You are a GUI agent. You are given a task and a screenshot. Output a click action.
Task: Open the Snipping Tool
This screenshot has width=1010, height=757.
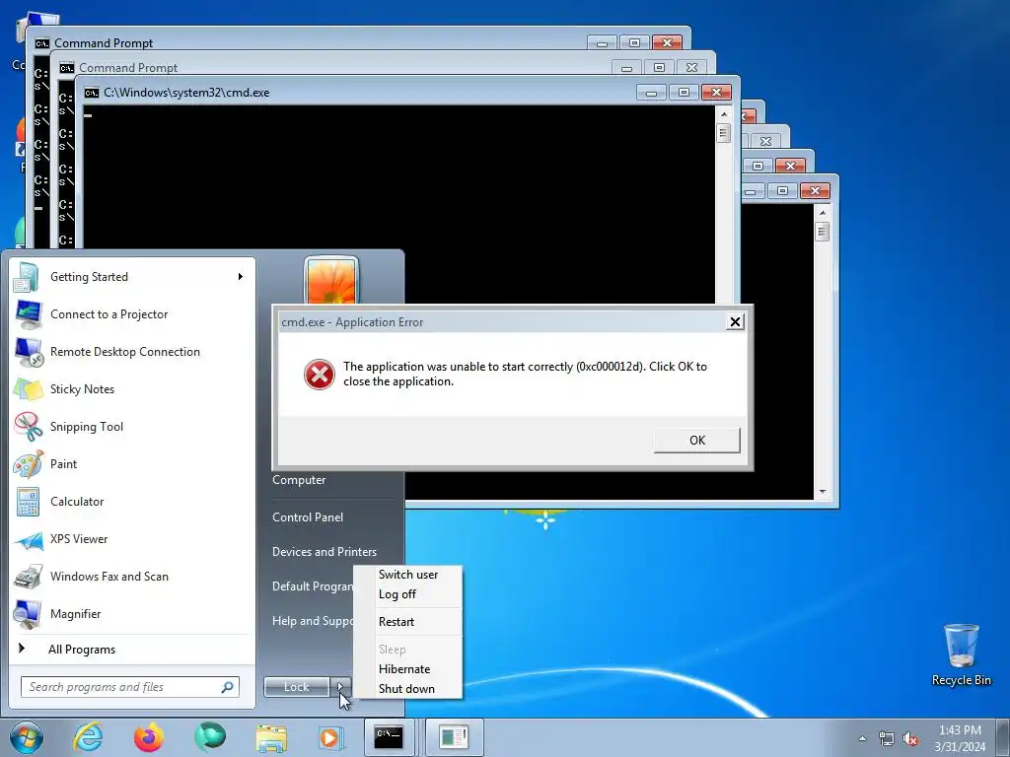(x=132, y=426)
